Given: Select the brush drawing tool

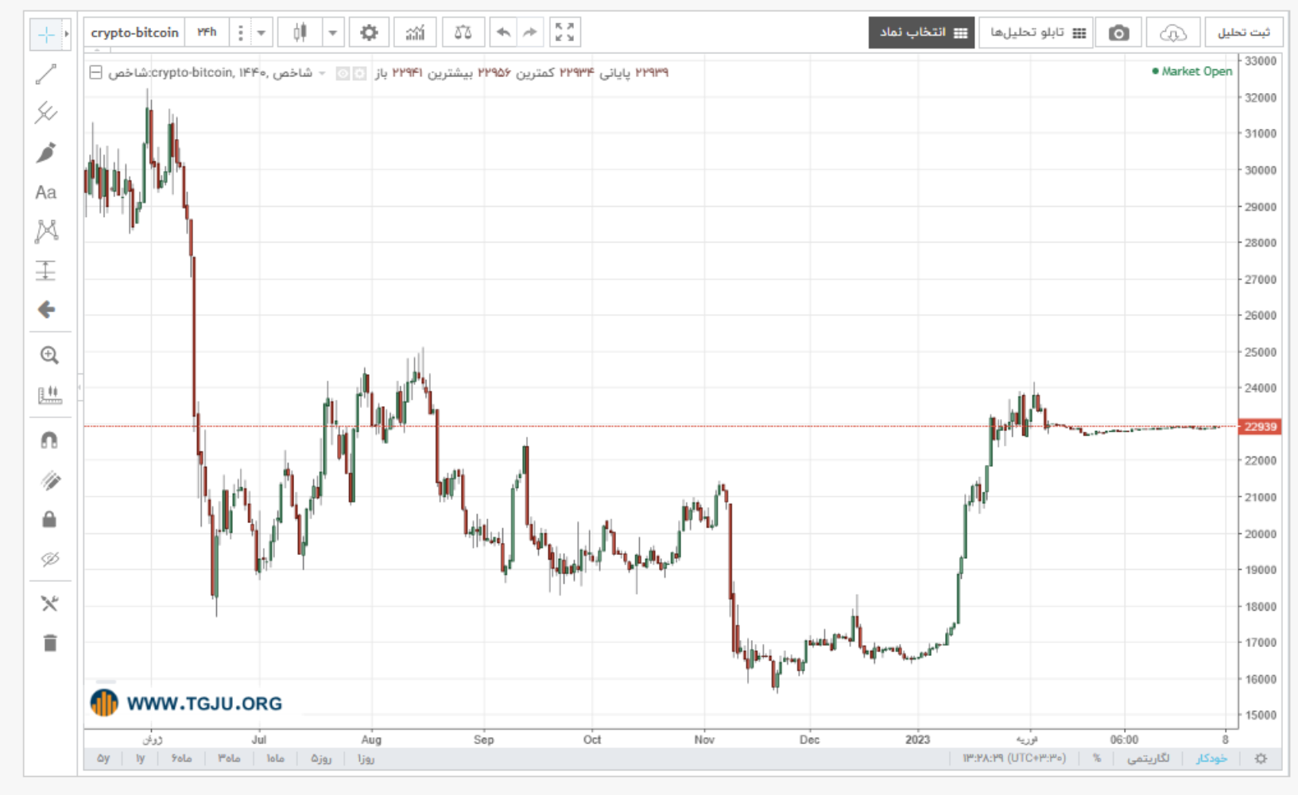Looking at the screenshot, I should [x=46, y=153].
